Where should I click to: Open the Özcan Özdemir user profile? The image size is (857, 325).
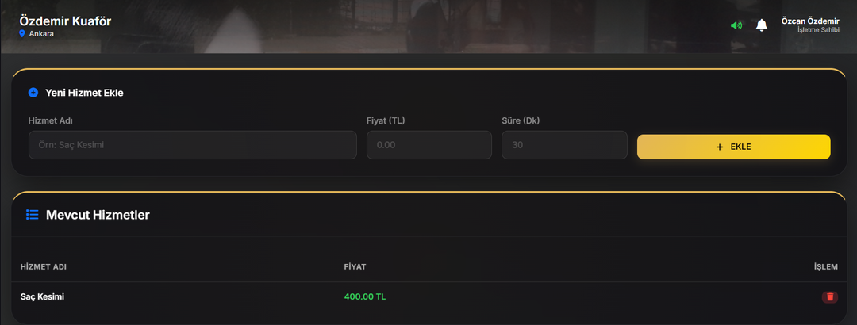[x=810, y=25]
